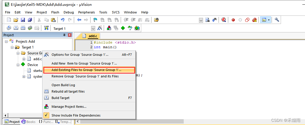Expand the add.c file node in tree

[24, 59]
